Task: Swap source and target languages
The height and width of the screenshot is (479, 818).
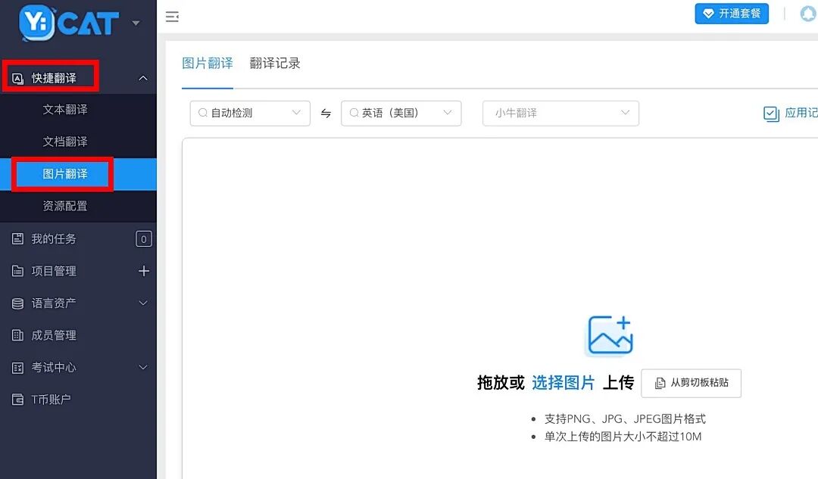Action: [x=326, y=113]
